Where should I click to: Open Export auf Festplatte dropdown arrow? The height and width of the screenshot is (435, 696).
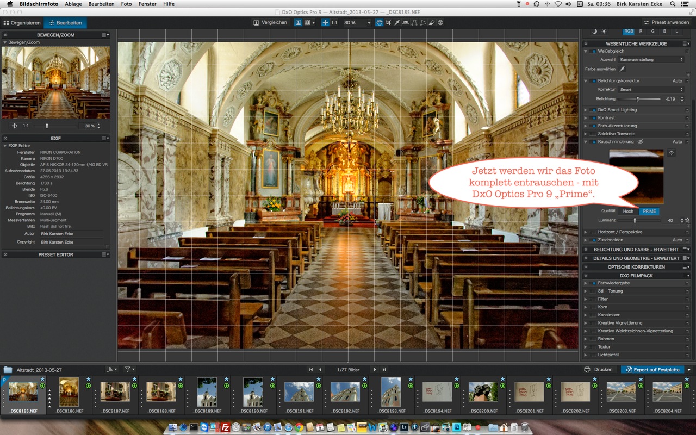[688, 370]
